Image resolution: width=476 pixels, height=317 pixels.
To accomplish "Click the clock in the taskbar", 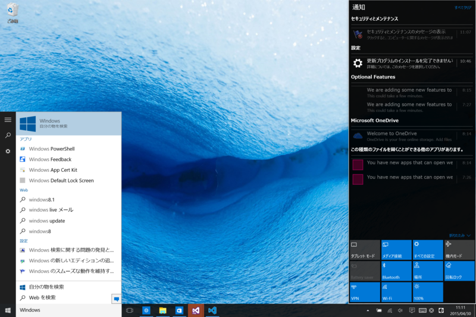I will (461, 310).
